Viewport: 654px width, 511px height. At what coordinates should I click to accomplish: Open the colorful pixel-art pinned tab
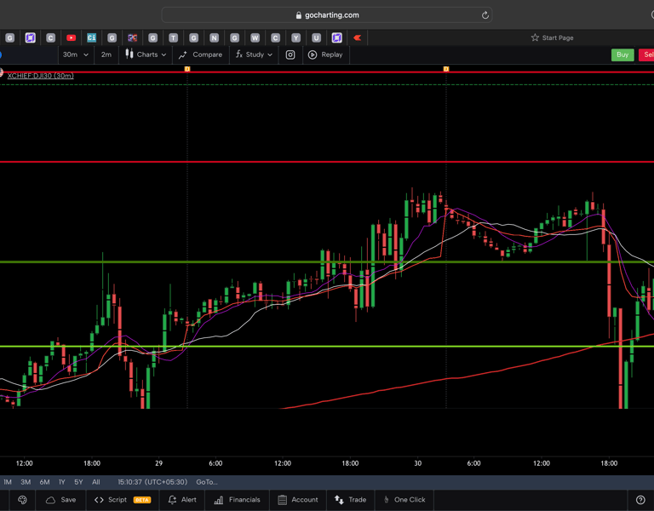tap(133, 38)
